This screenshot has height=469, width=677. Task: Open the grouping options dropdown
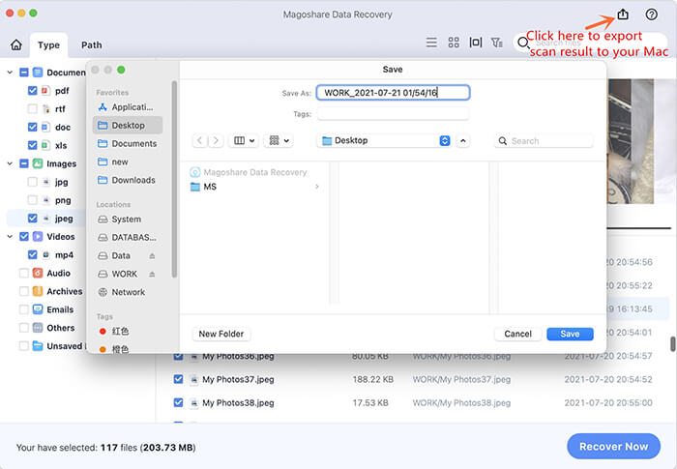coord(279,140)
